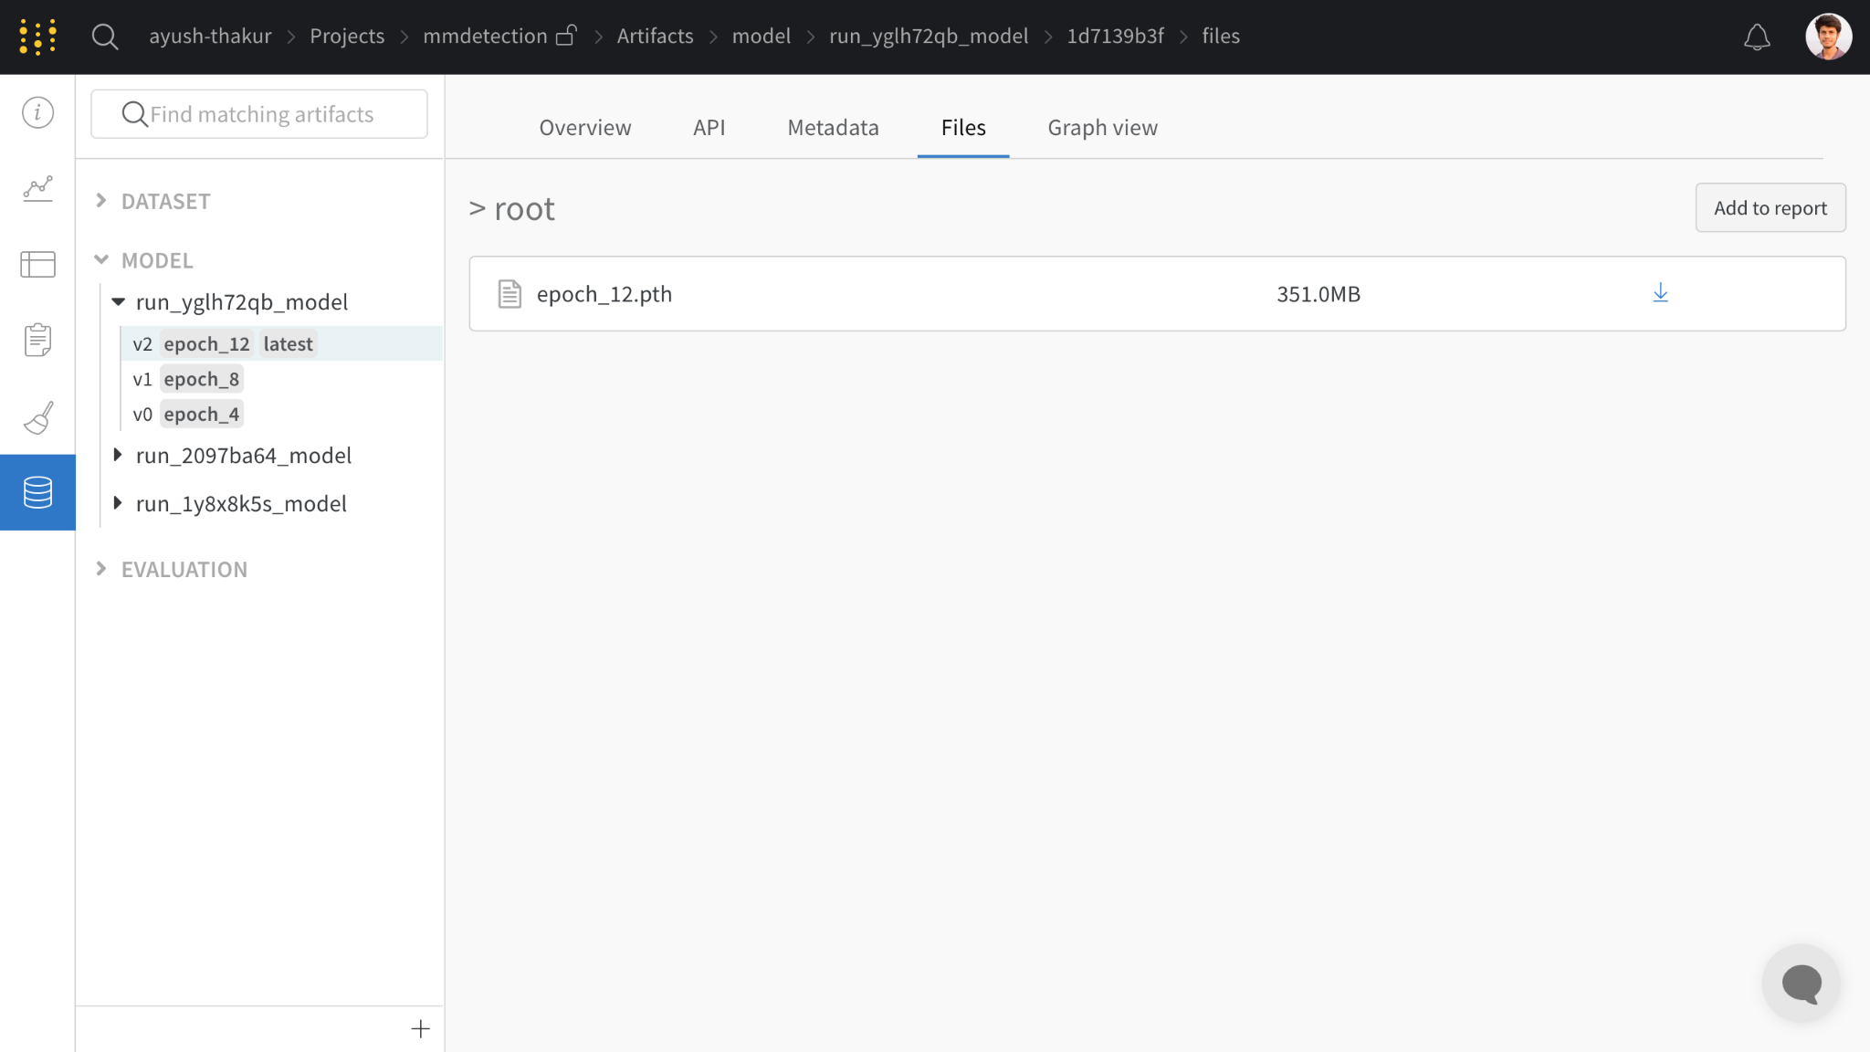This screenshot has width=1870, height=1052.
Task: Click the plus icon at sidebar bottom
Action: (x=420, y=1029)
